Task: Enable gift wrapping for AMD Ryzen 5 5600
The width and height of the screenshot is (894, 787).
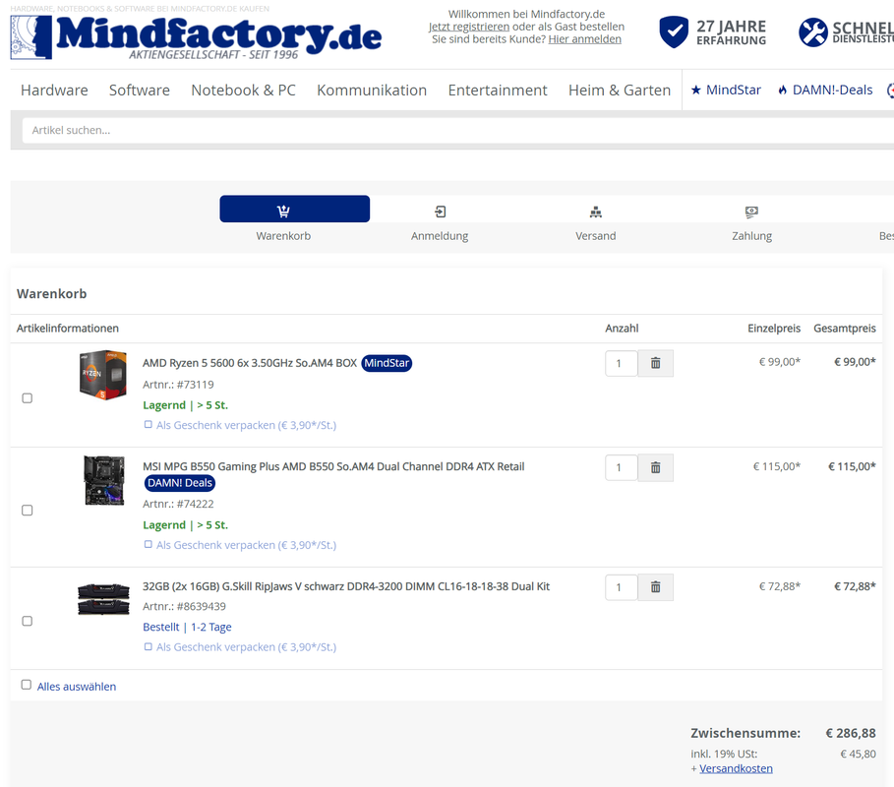Action: click(x=149, y=424)
